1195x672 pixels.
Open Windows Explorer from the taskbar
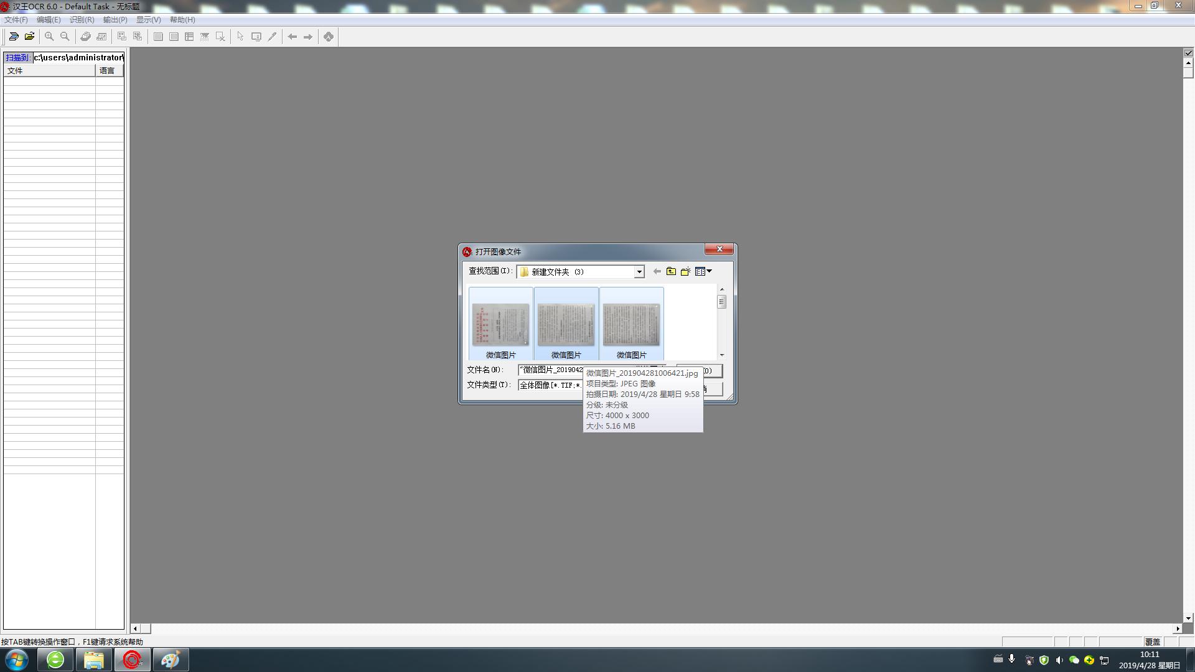pos(93,660)
